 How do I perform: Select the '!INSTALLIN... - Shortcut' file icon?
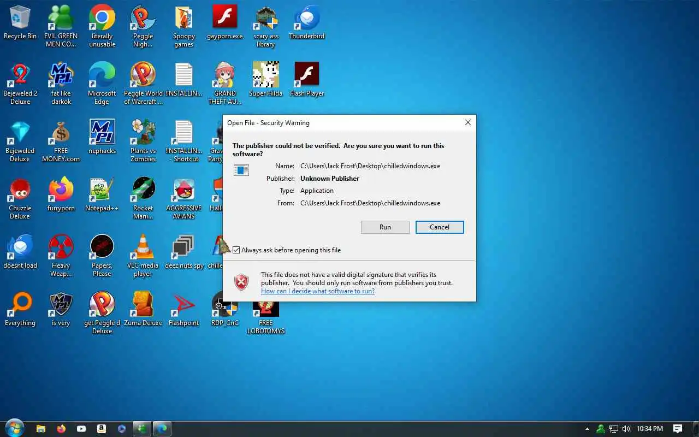point(184,141)
